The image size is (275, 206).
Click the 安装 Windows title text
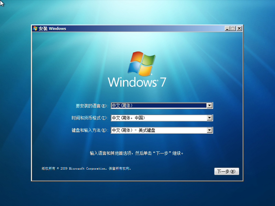(52, 28)
